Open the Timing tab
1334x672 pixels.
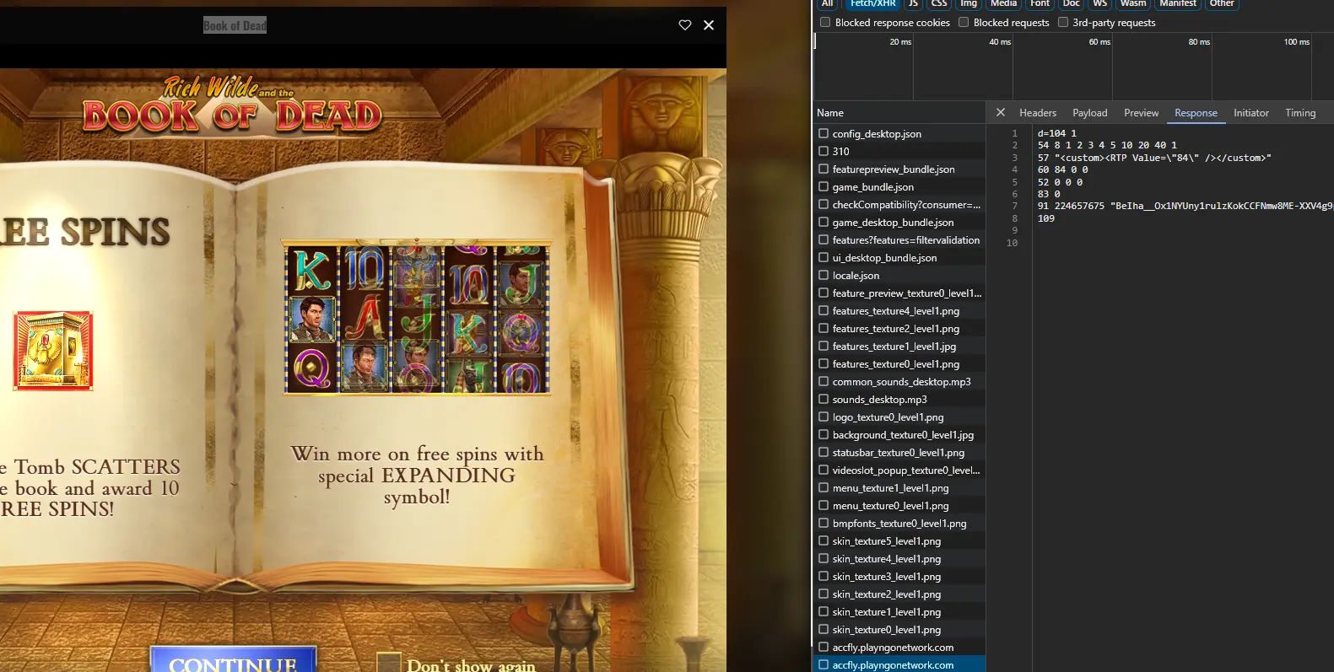(x=1300, y=113)
